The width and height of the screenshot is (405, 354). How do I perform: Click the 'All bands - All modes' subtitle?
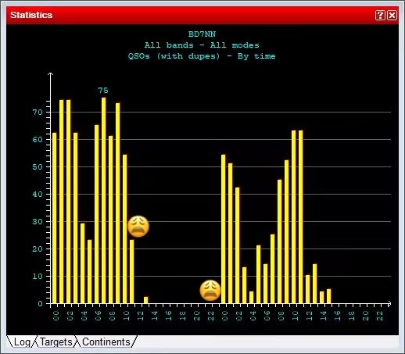(x=202, y=45)
